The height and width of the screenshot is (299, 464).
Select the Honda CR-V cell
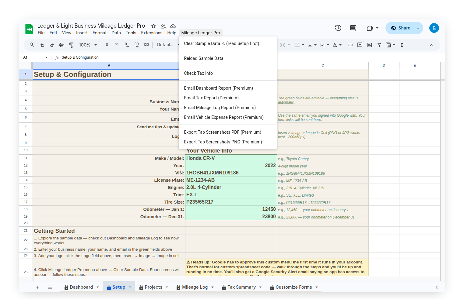231,158
